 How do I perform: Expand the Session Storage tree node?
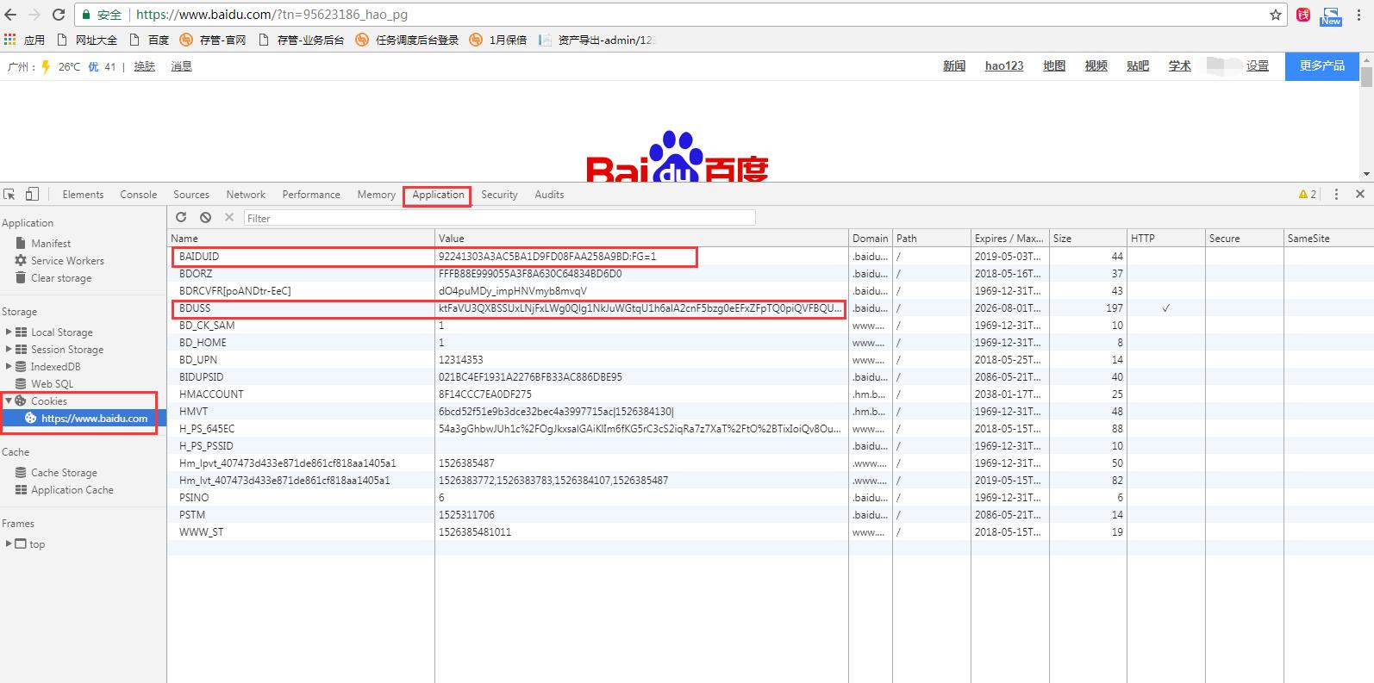click(x=9, y=349)
